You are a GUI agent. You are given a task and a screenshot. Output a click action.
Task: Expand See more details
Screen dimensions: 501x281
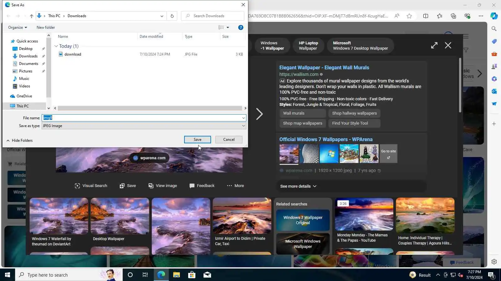[x=298, y=186]
